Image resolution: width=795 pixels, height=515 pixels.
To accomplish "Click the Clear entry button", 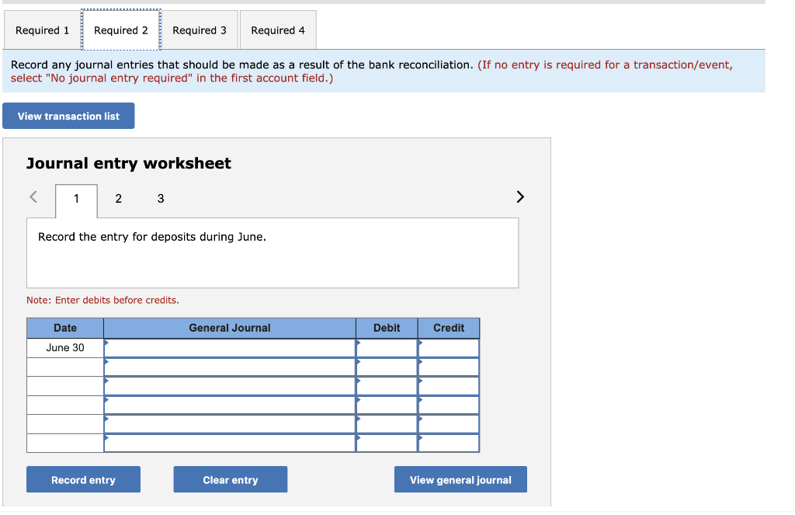I will (x=230, y=480).
